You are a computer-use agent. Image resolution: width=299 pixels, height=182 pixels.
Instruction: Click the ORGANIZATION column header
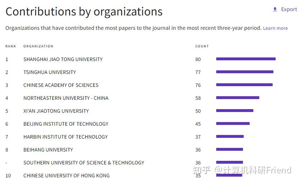[x=38, y=46]
